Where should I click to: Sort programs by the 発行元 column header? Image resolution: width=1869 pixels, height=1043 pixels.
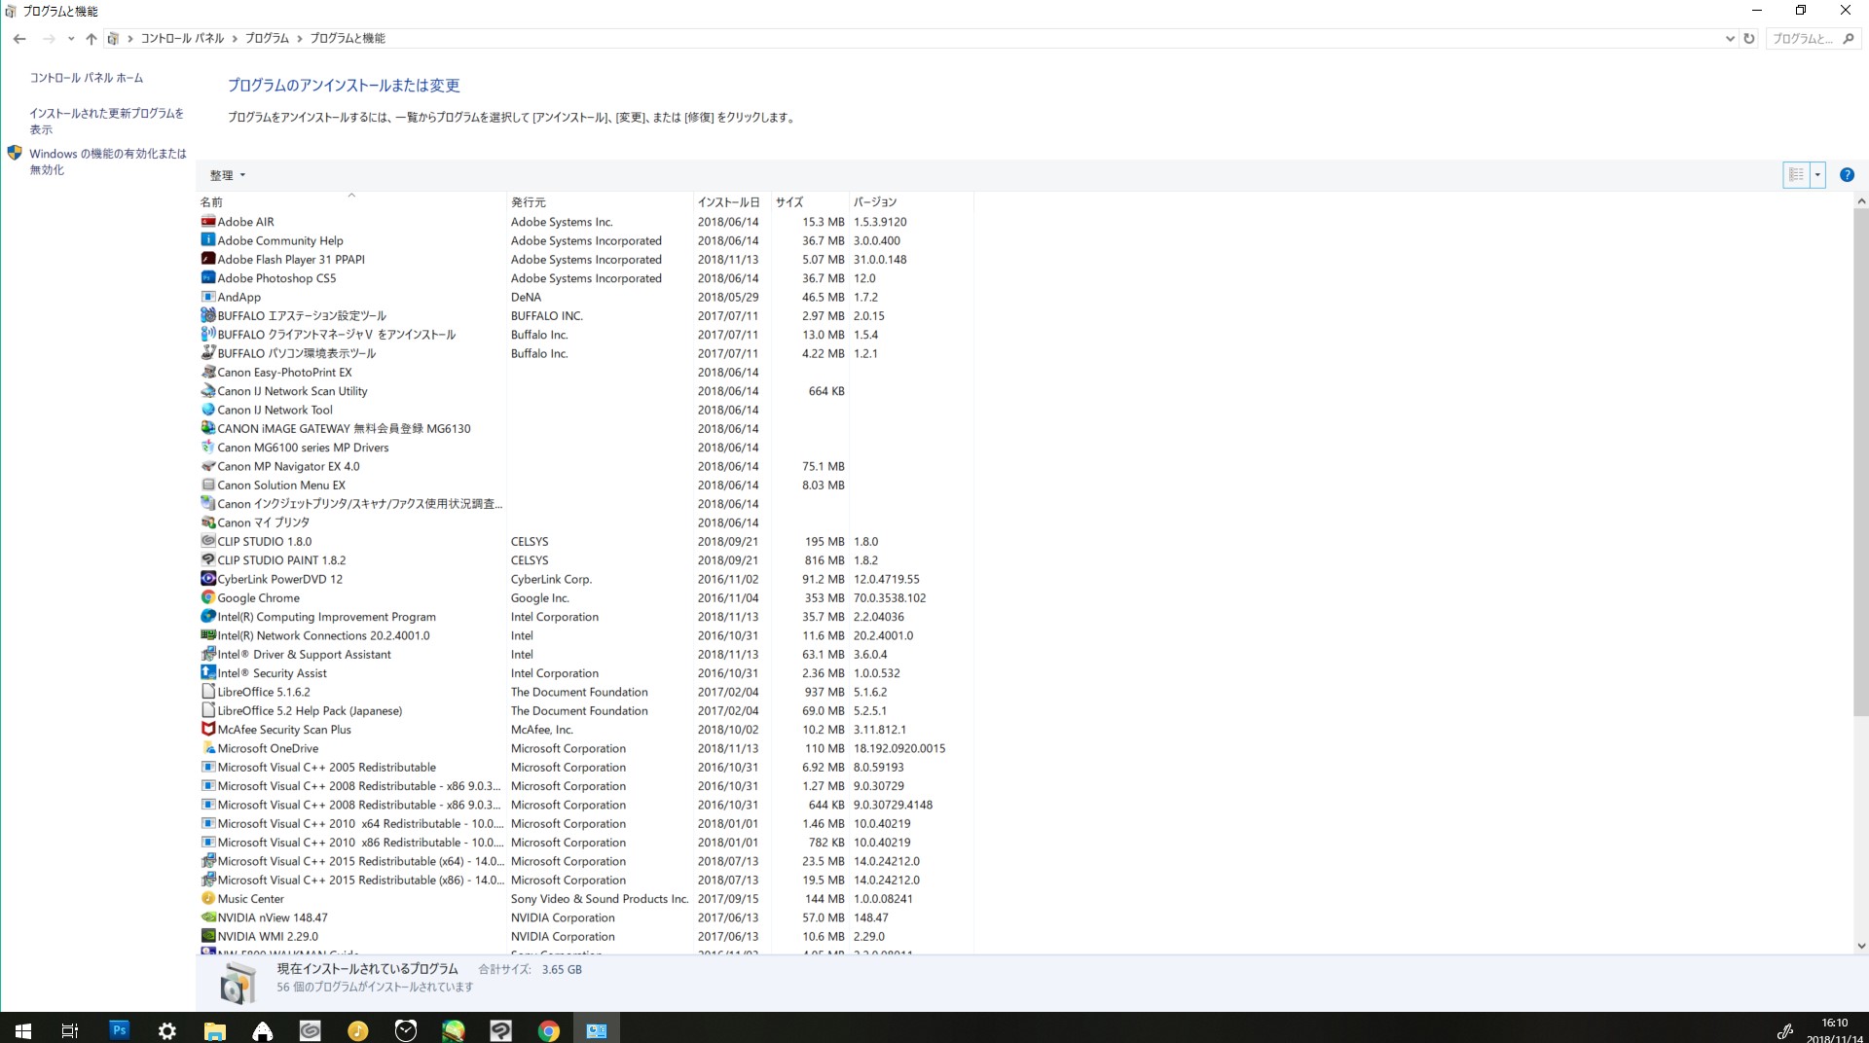pos(600,202)
